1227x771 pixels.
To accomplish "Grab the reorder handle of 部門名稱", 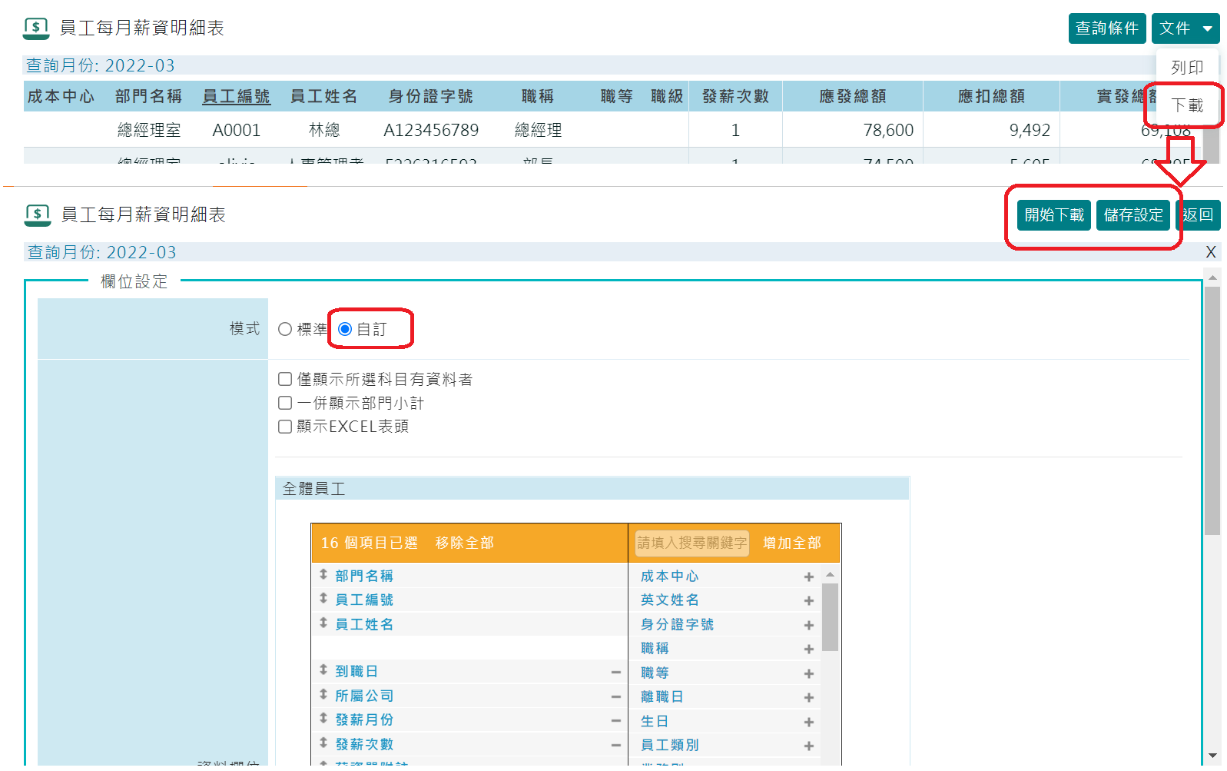I will (323, 574).
